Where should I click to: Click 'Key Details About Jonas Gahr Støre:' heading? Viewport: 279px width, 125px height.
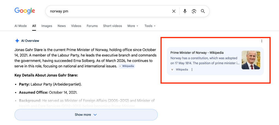[46, 75]
